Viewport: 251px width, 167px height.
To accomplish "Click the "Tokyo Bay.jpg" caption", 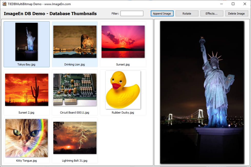I will 26,64.
